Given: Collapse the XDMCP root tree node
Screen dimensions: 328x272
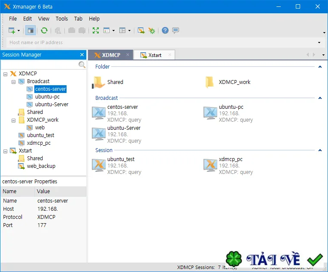Looking at the screenshot, I should (6, 74).
